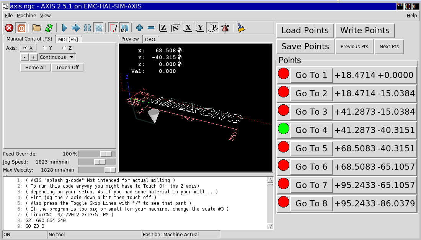Click Go To 5 button
The width and height of the screenshot is (421, 240).
[x=312, y=148]
